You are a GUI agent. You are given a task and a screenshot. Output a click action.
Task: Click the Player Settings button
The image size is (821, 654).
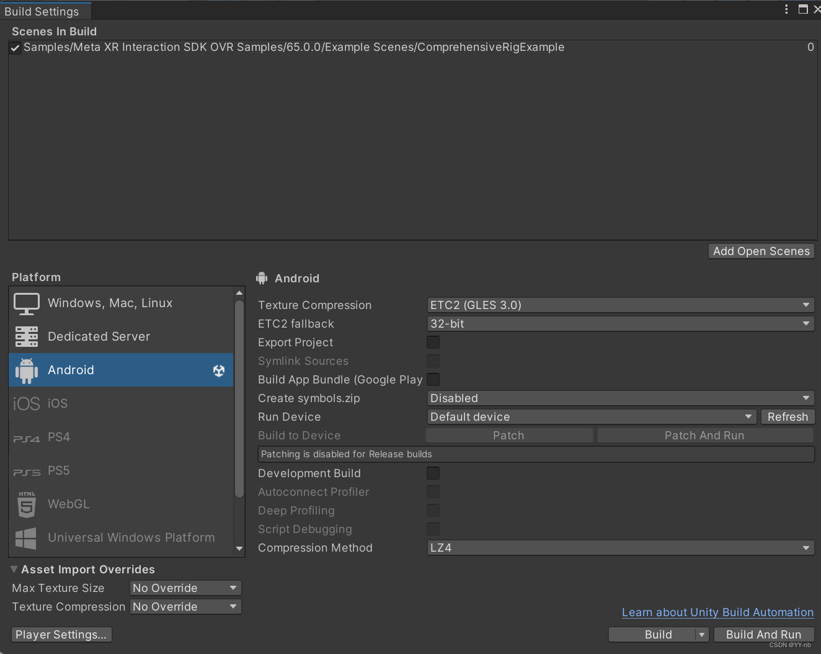[x=61, y=634]
